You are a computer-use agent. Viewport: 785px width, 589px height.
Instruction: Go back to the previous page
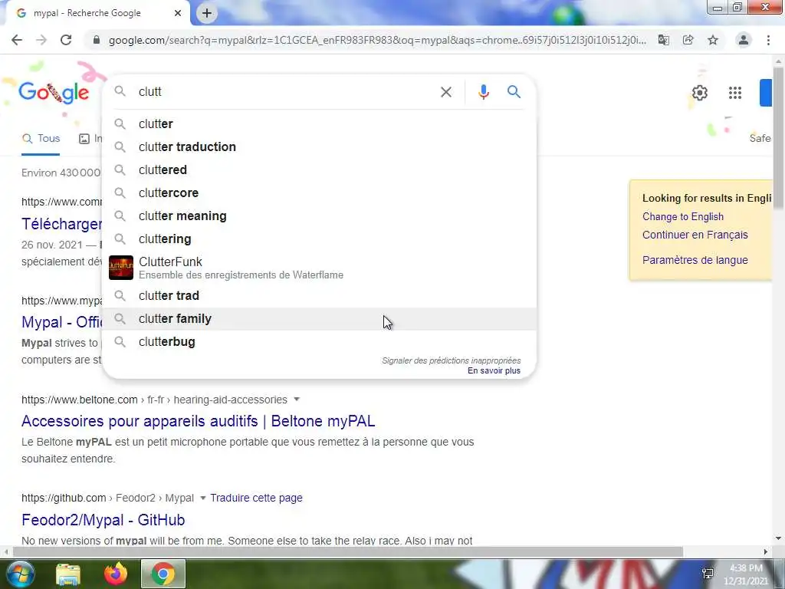tap(17, 40)
